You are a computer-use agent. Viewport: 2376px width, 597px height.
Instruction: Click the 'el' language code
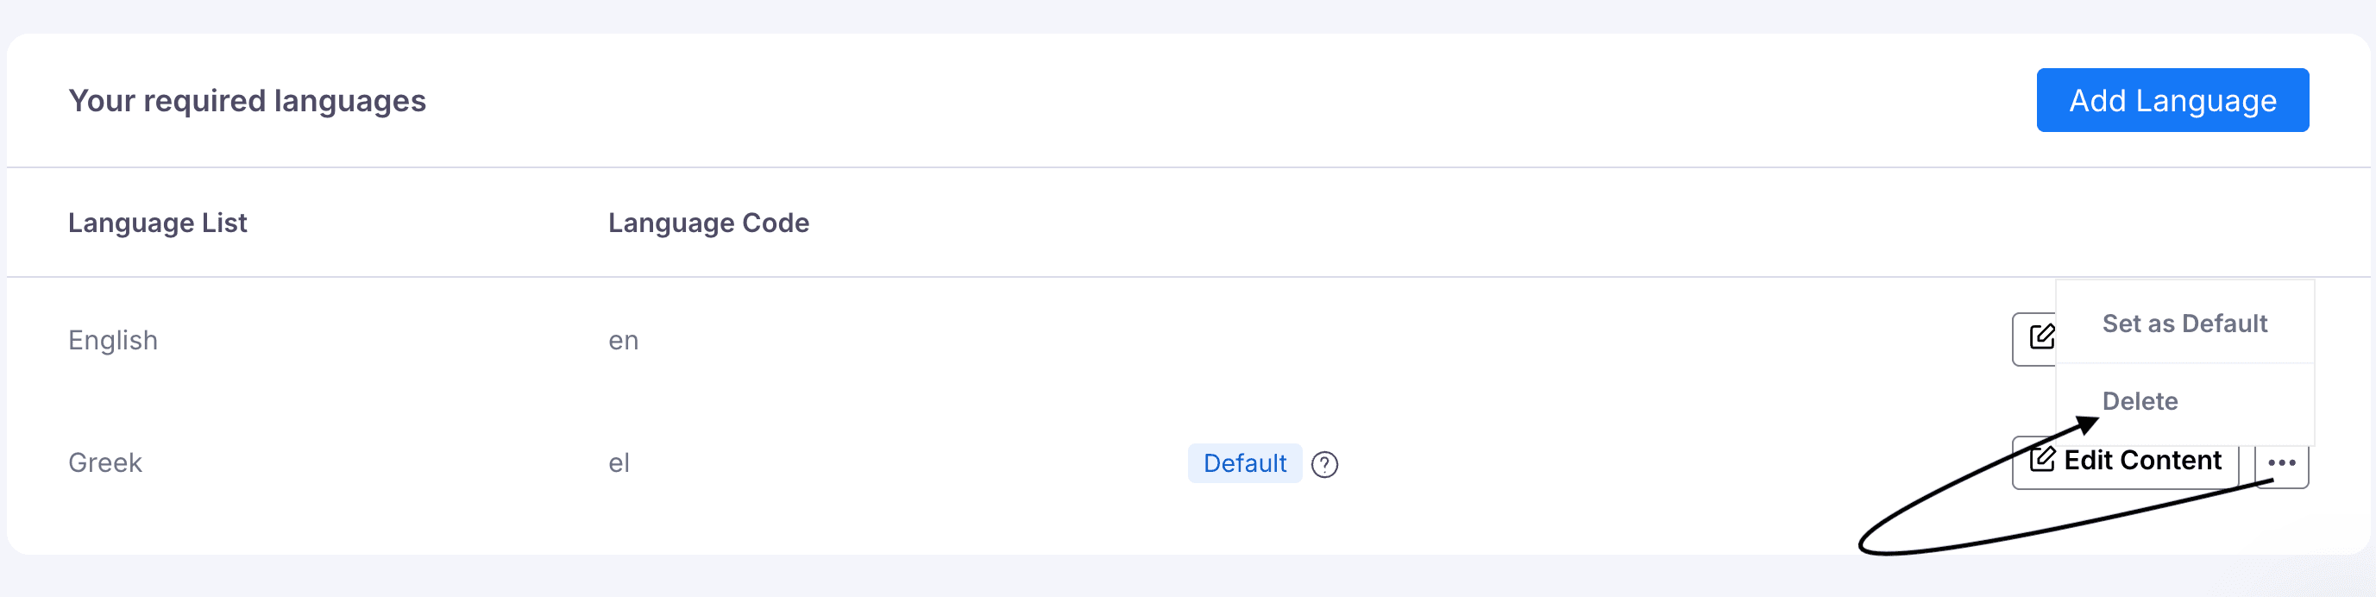pyautogui.click(x=618, y=463)
